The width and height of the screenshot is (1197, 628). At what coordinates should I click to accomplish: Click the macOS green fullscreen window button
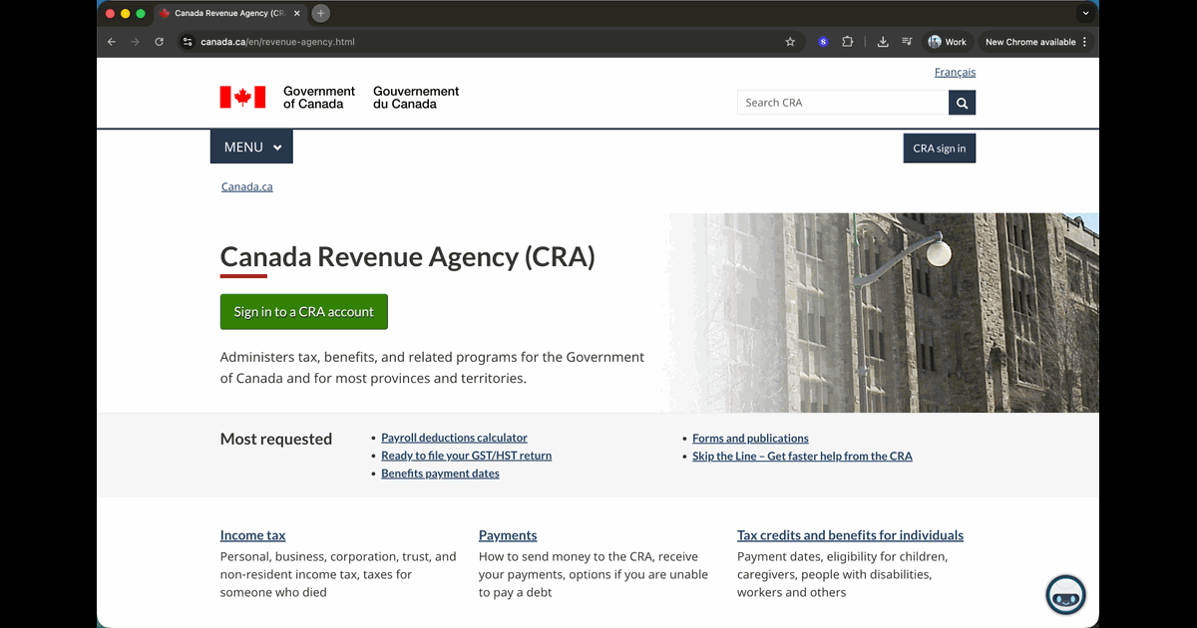point(141,14)
